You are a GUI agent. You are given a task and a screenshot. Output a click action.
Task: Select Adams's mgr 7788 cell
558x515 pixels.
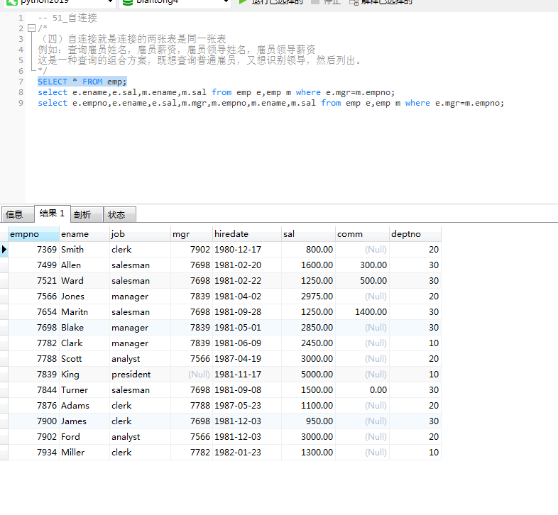[x=192, y=406]
